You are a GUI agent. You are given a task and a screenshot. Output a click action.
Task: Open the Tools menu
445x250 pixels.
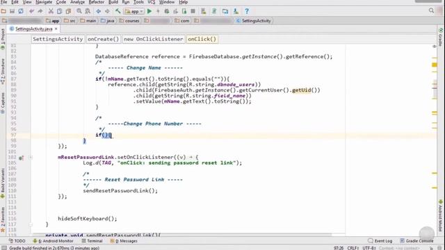point(138,2)
